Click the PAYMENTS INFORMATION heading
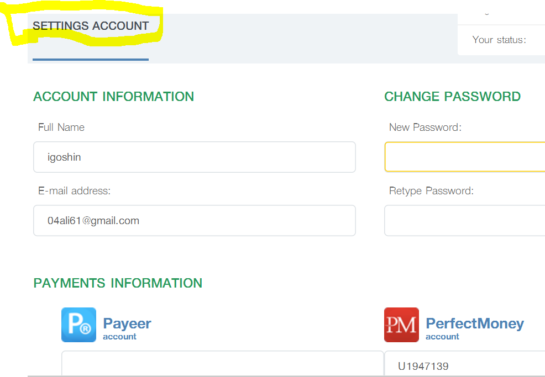The height and width of the screenshot is (377, 545). click(x=118, y=283)
